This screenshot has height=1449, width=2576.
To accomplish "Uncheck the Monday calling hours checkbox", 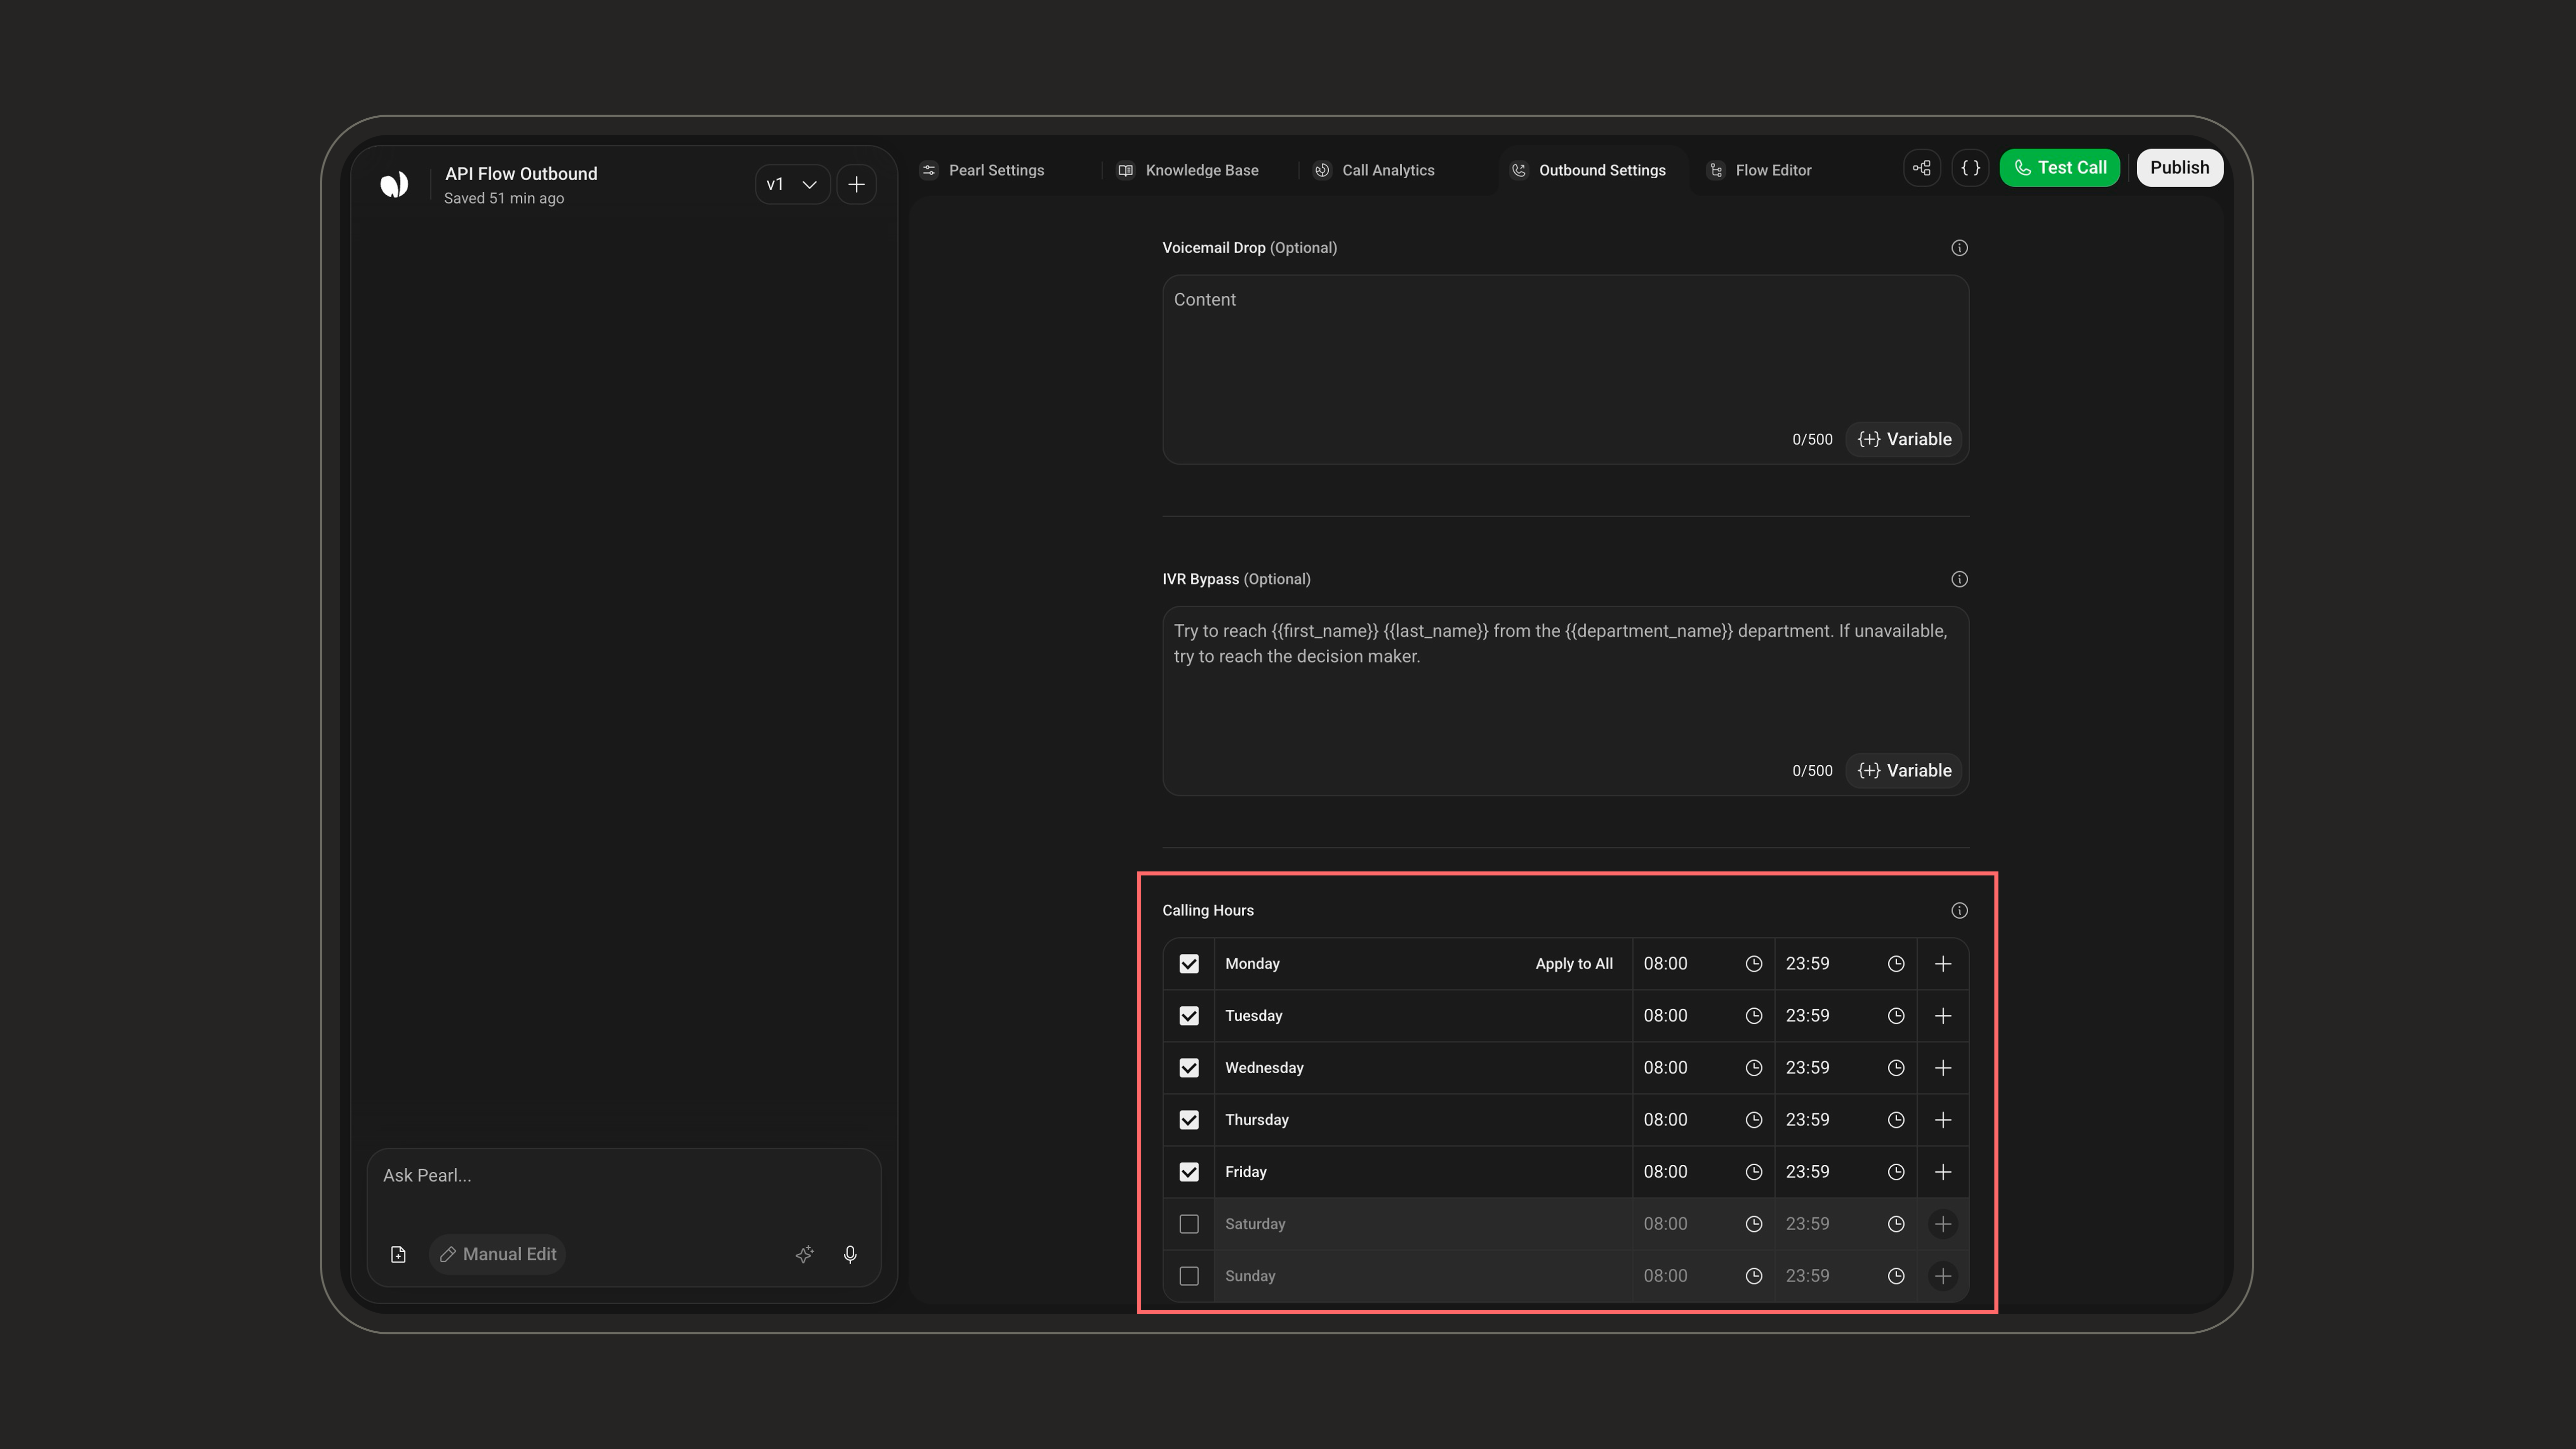I will pos(1189,964).
